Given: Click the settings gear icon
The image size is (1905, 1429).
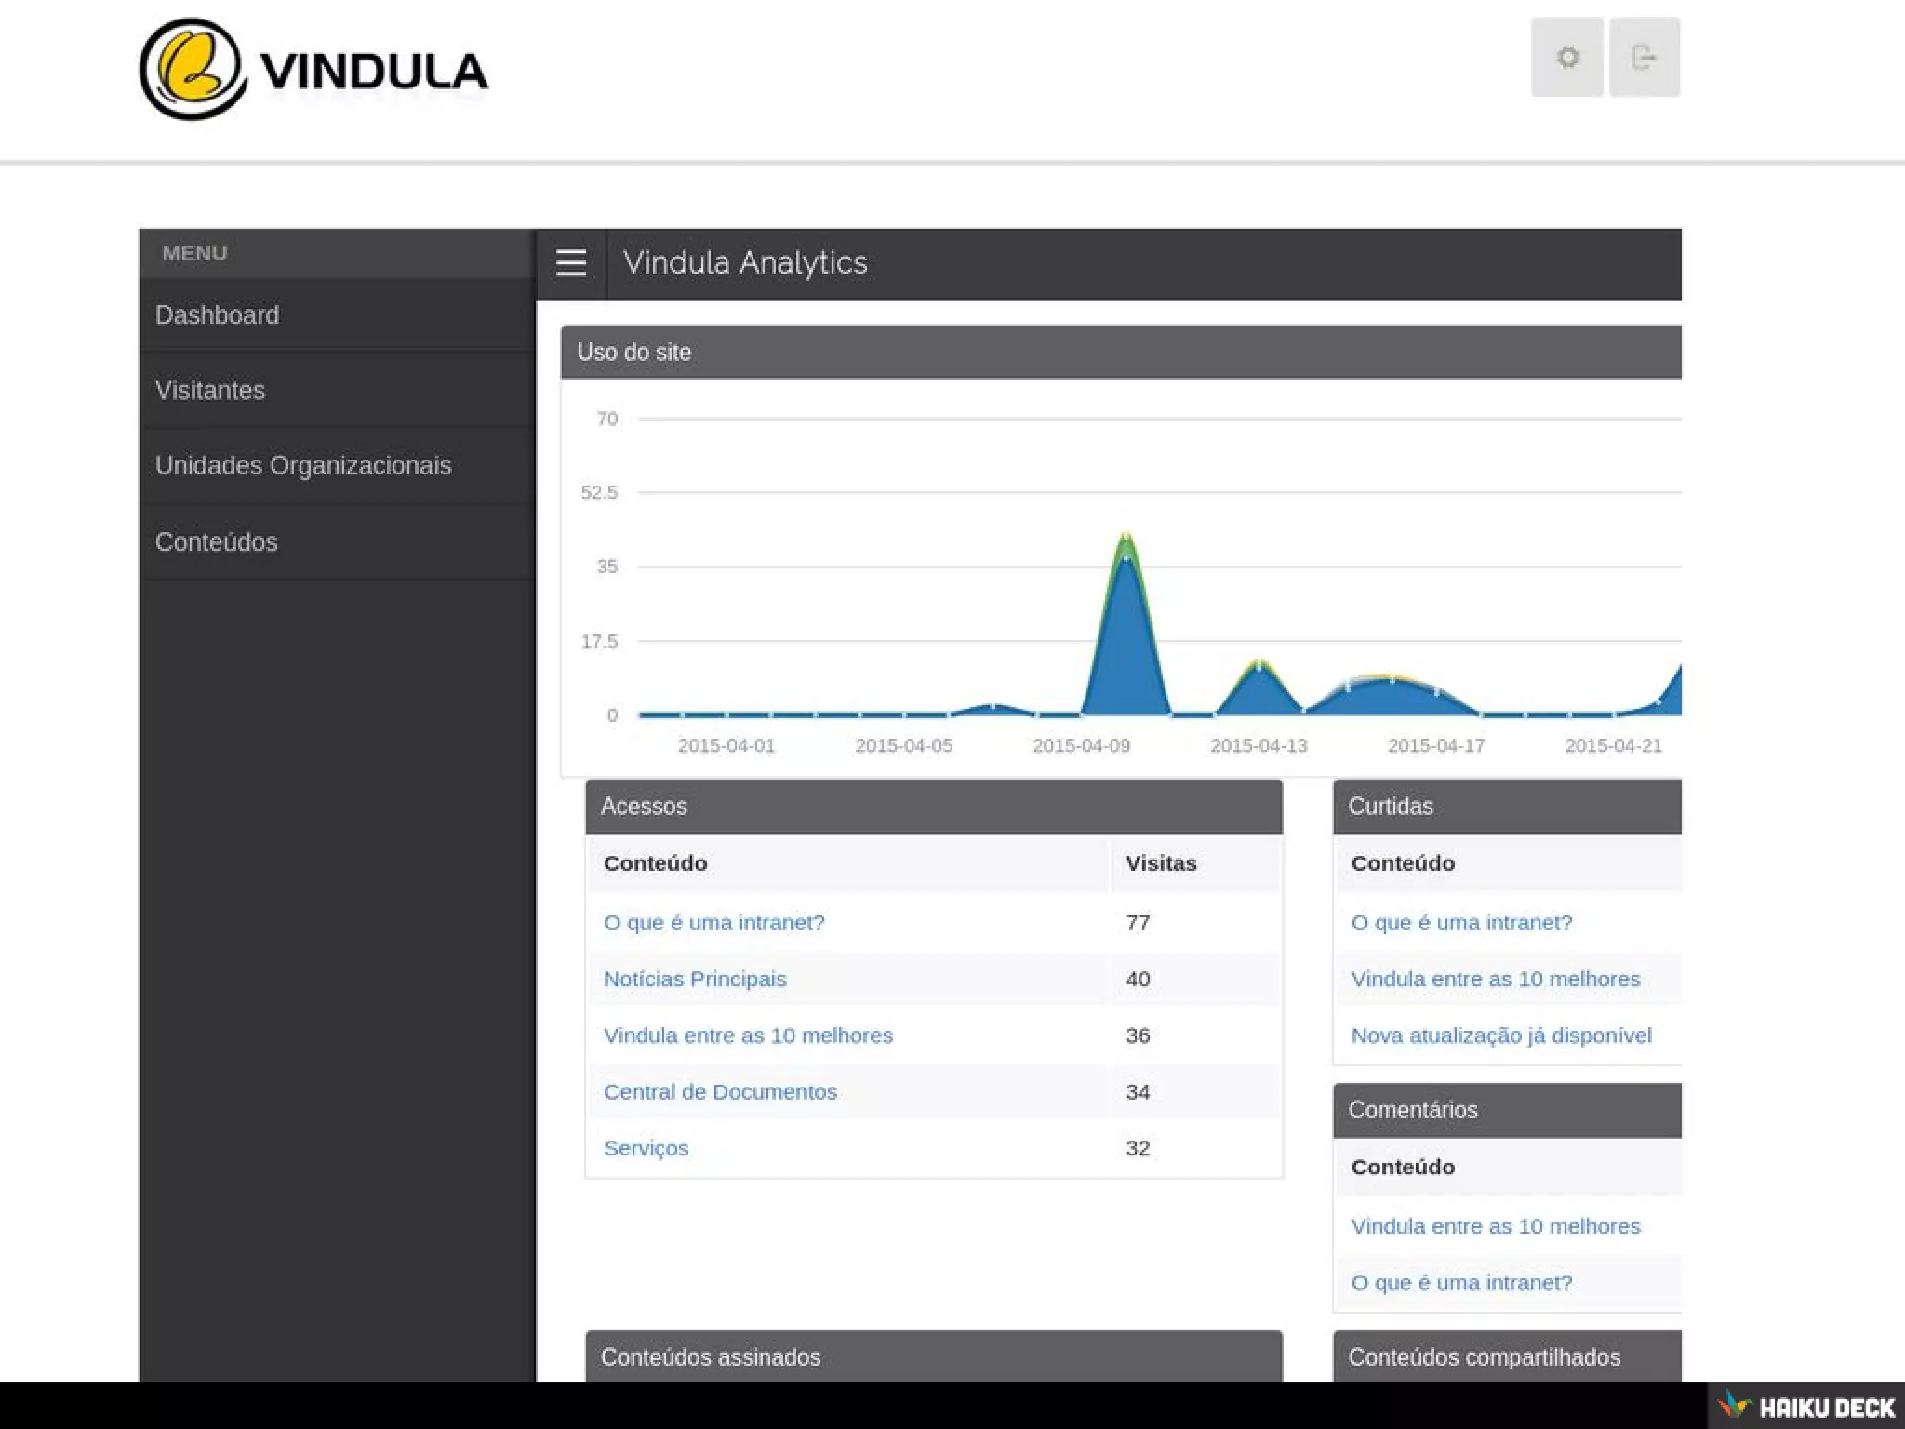Looking at the screenshot, I should 1567,58.
